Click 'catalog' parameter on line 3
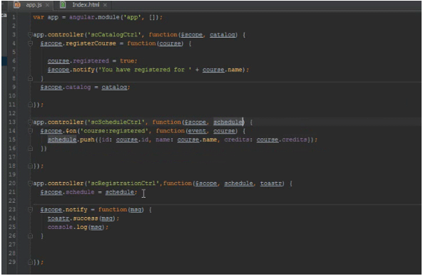Screen dimensions: 423x276 [223, 35]
